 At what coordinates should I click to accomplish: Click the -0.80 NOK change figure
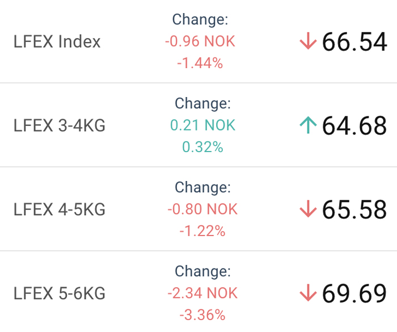[x=202, y=209]
